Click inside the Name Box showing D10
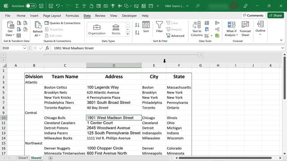The image size is (287, 161). pyautogui.click(x=12, y=48)
